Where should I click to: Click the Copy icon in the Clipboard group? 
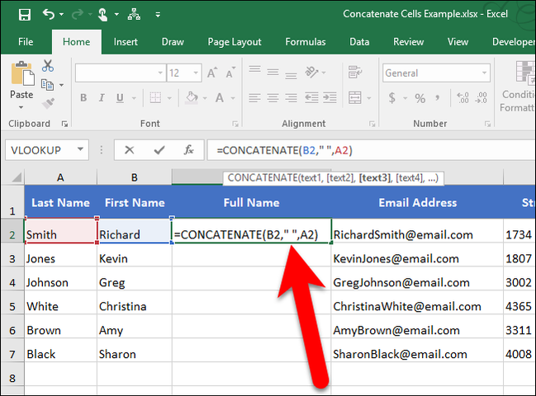point(47,85)
